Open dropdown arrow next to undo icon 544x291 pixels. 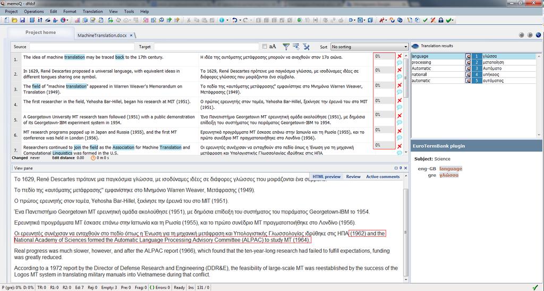240,20
